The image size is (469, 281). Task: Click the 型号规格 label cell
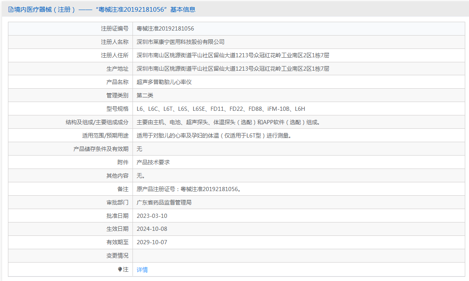[70, 109]
